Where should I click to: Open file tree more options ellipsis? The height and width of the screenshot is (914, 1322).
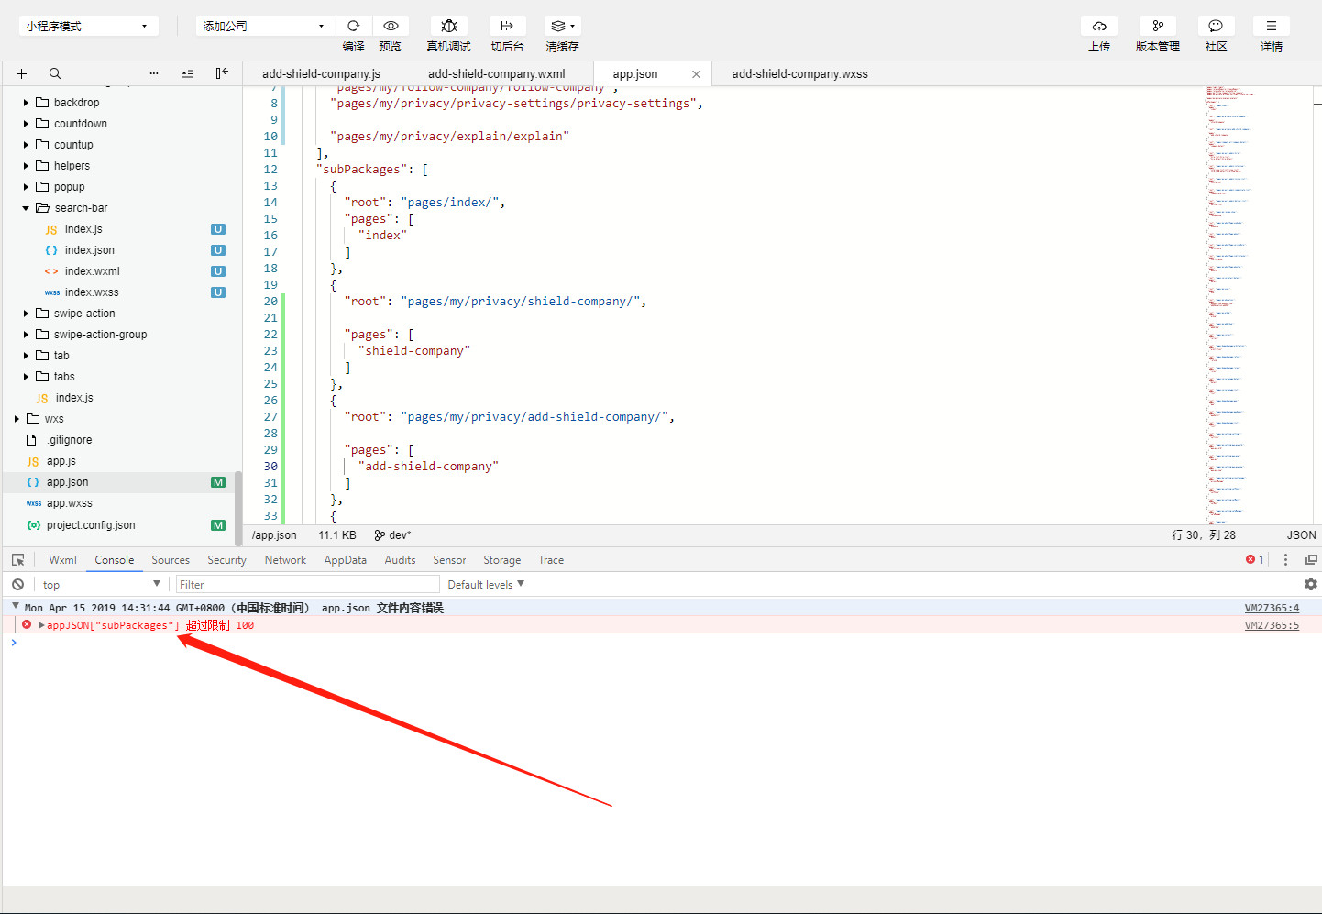click(154, 73)
